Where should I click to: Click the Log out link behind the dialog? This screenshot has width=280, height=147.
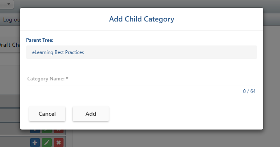point(11,19)
